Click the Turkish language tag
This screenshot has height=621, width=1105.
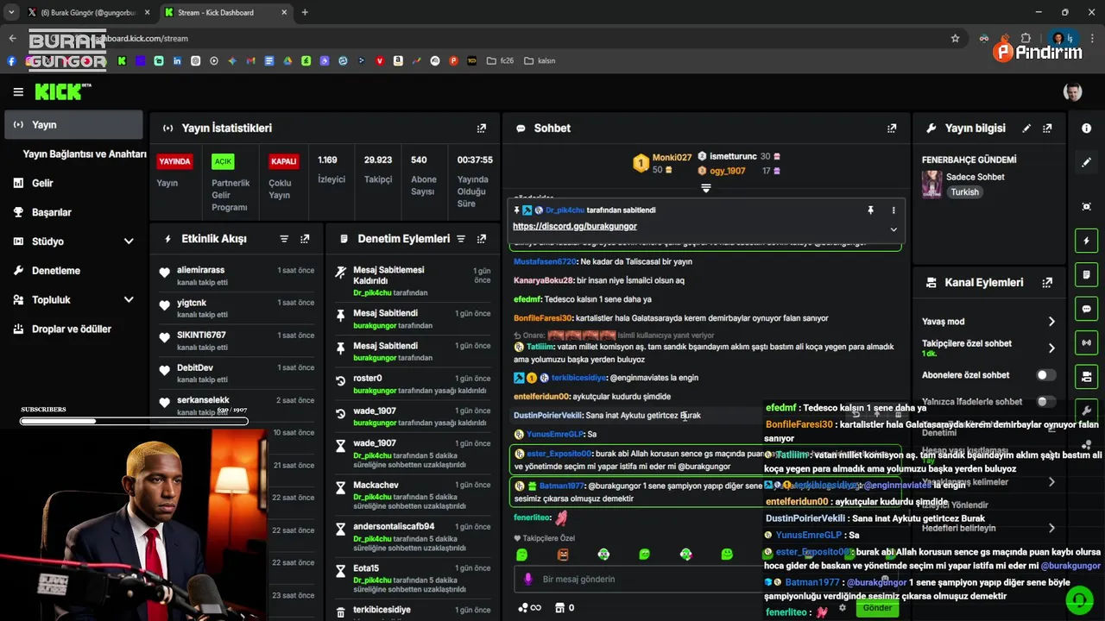pos(964,192)
